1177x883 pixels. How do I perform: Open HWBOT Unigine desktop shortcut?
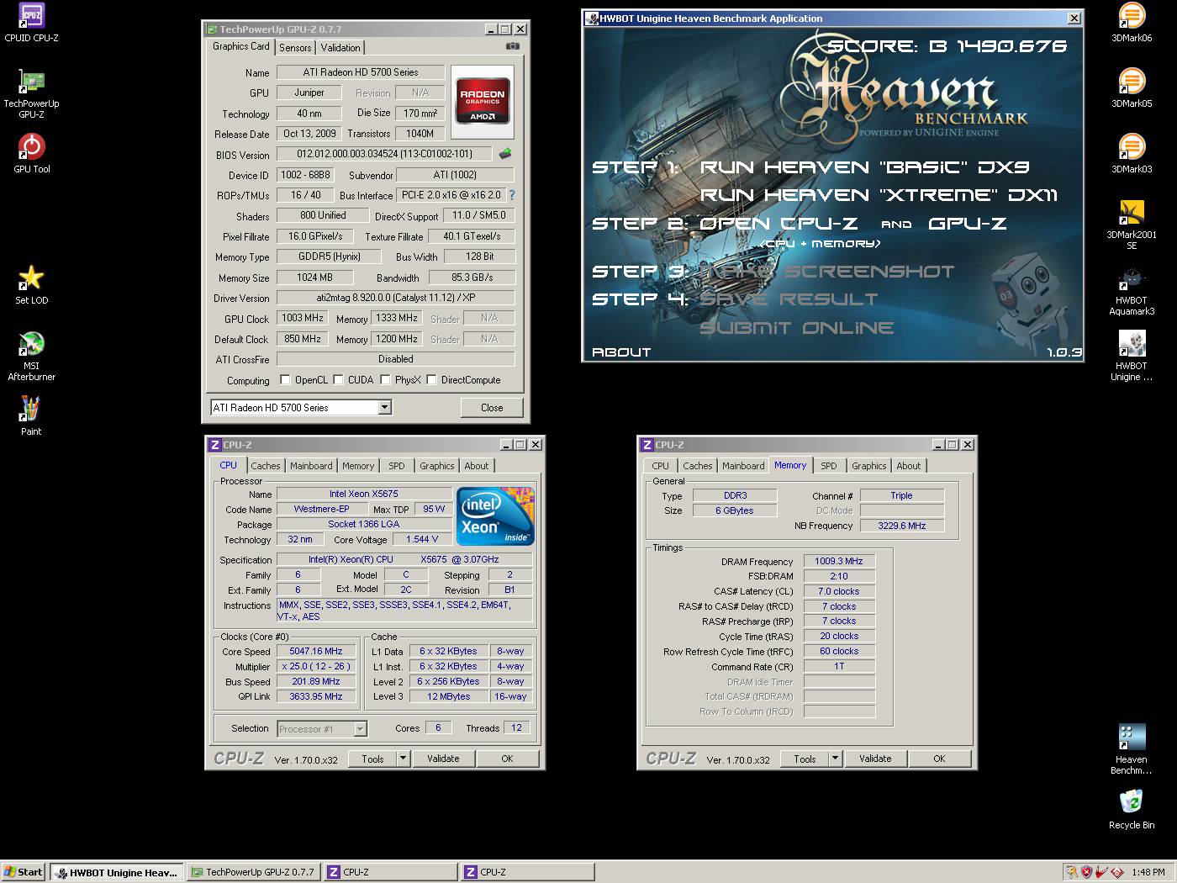pos(1132,356)
